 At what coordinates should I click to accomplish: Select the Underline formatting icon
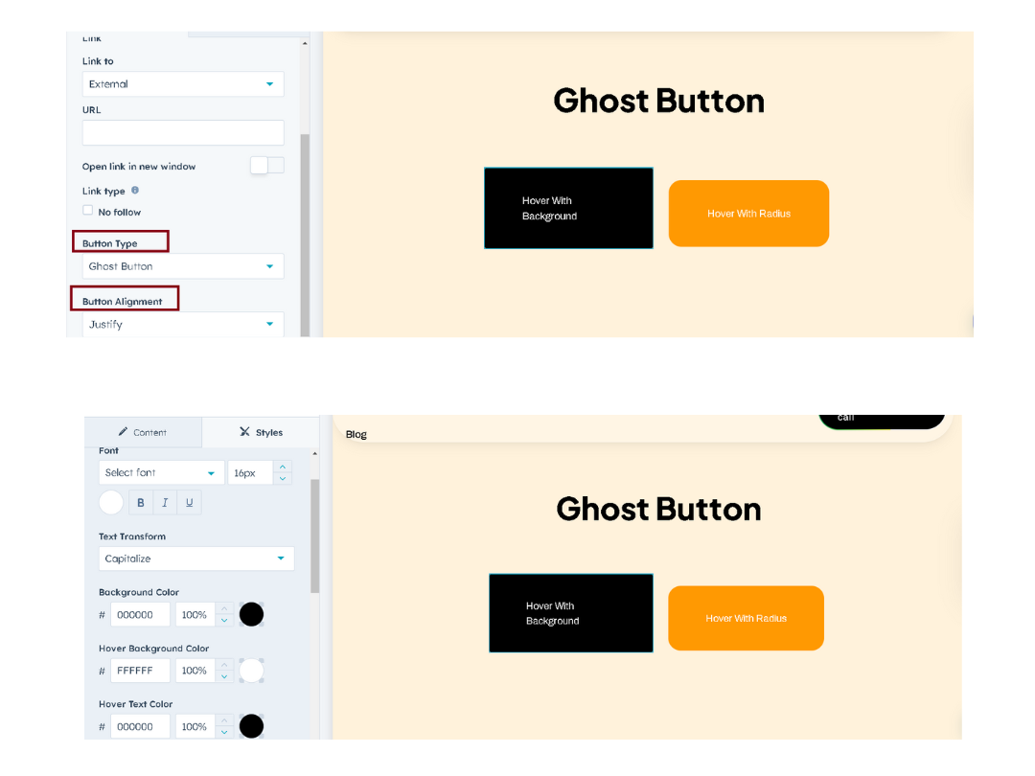[188, 502]
